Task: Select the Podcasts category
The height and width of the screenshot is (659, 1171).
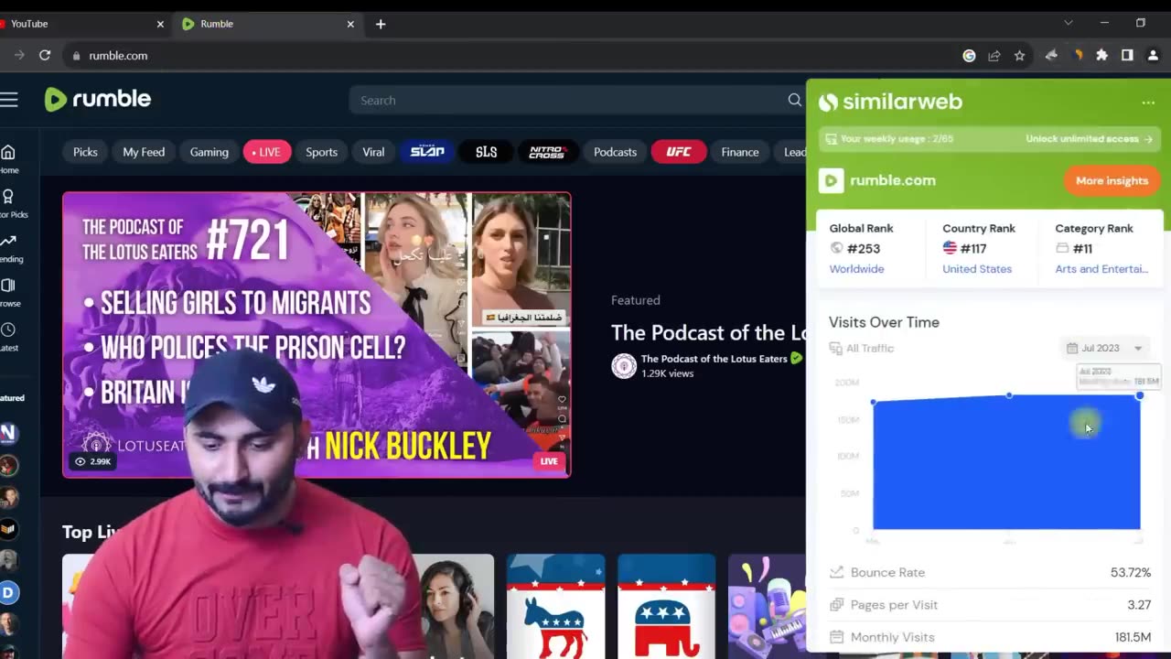Action: pos(615,152)
